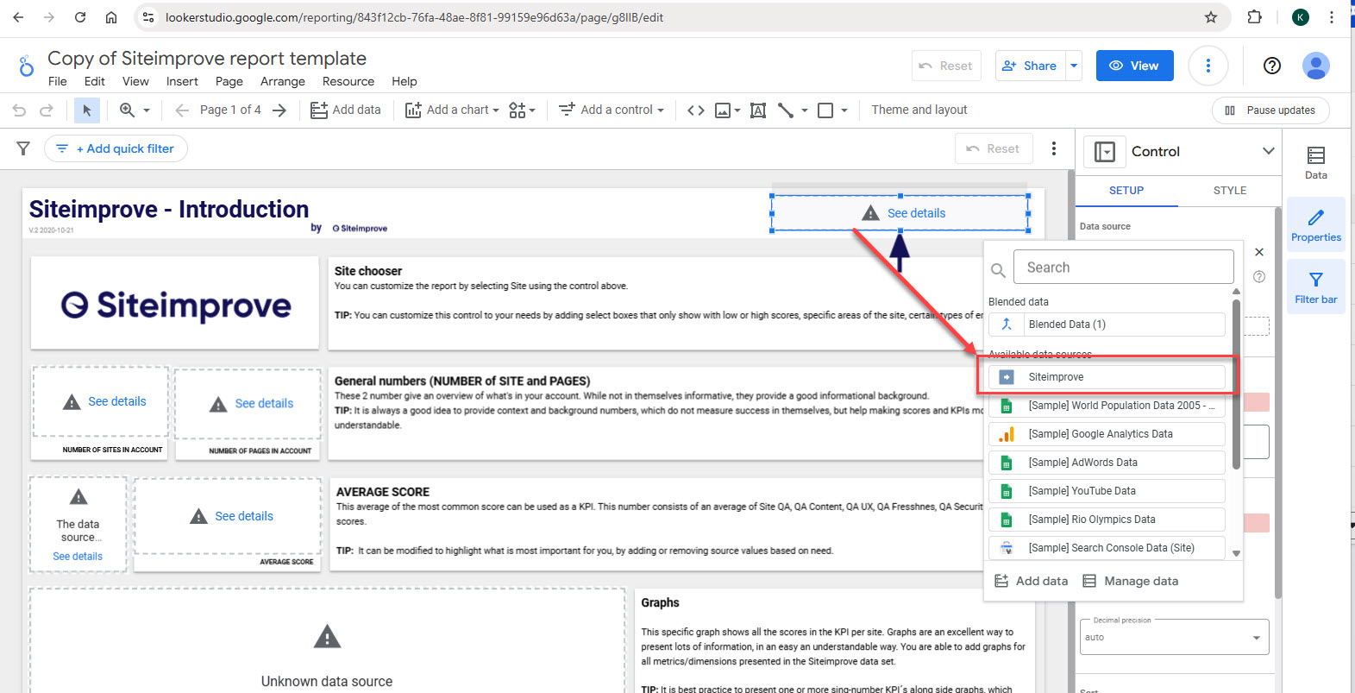Open filter bar more options menu
The width and height of the screenshot is (1355, 693).
pyautogui.click(x=1054, y=148)
